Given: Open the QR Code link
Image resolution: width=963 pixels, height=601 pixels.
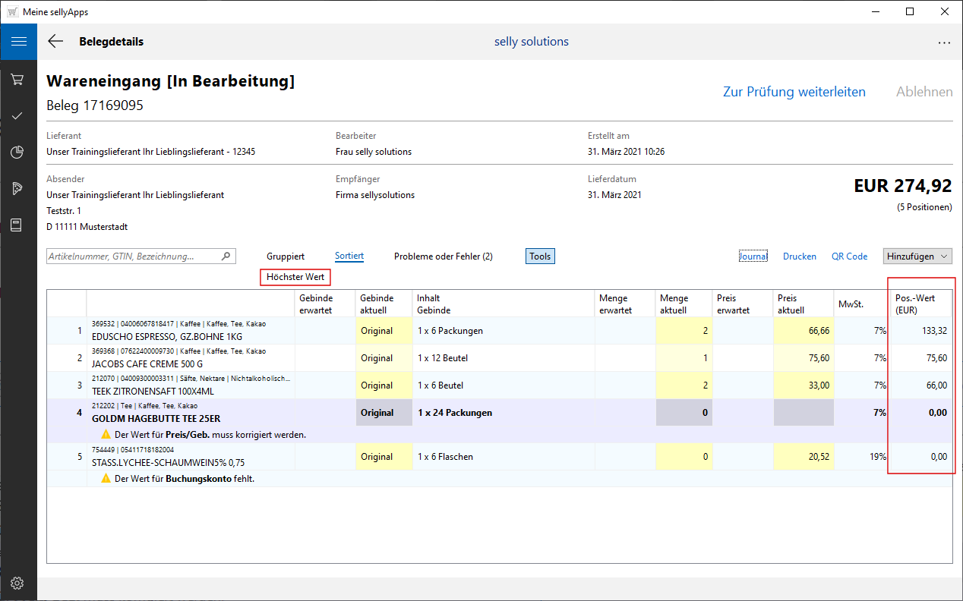Looking at the screenshot, I should tap(849, 256).
